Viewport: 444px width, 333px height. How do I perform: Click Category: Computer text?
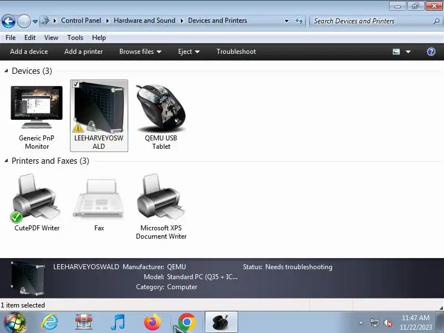167,287
